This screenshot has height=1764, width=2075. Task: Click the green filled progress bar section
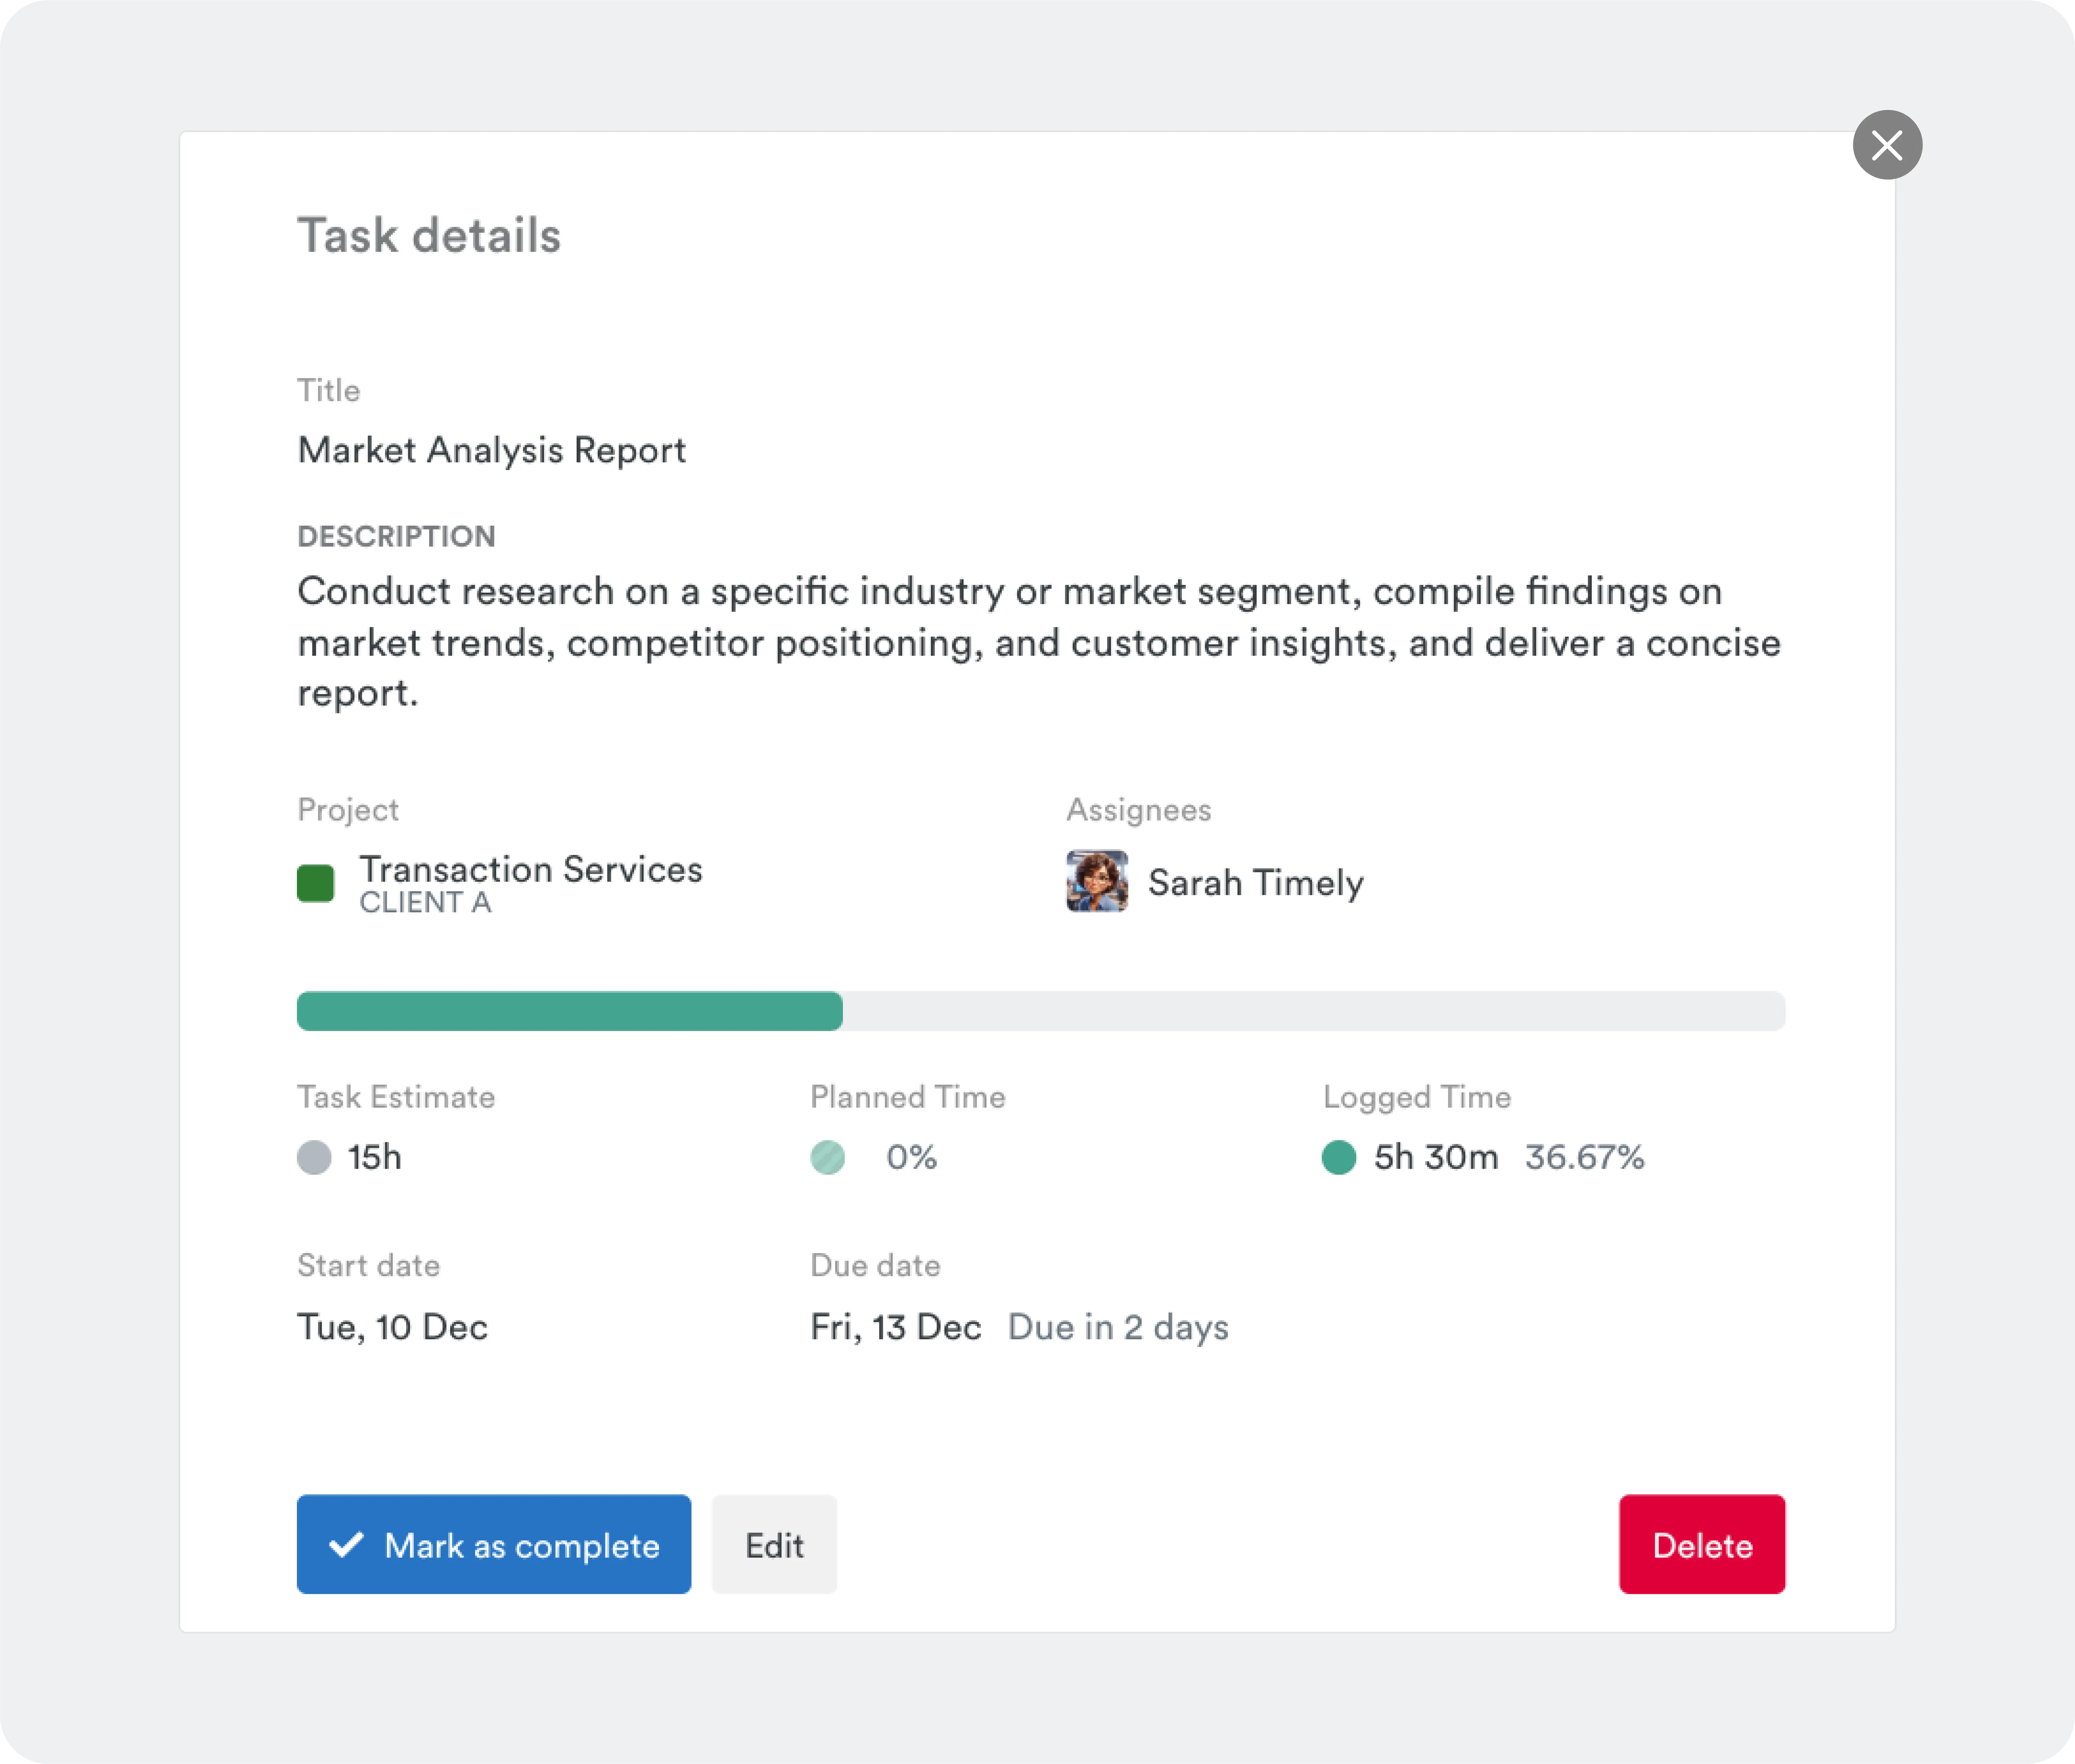(569, 1011)
